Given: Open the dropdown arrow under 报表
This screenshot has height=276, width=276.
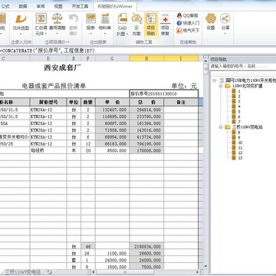Looking at the screenshot, I should pyautogui.click(x=90, y=34).
